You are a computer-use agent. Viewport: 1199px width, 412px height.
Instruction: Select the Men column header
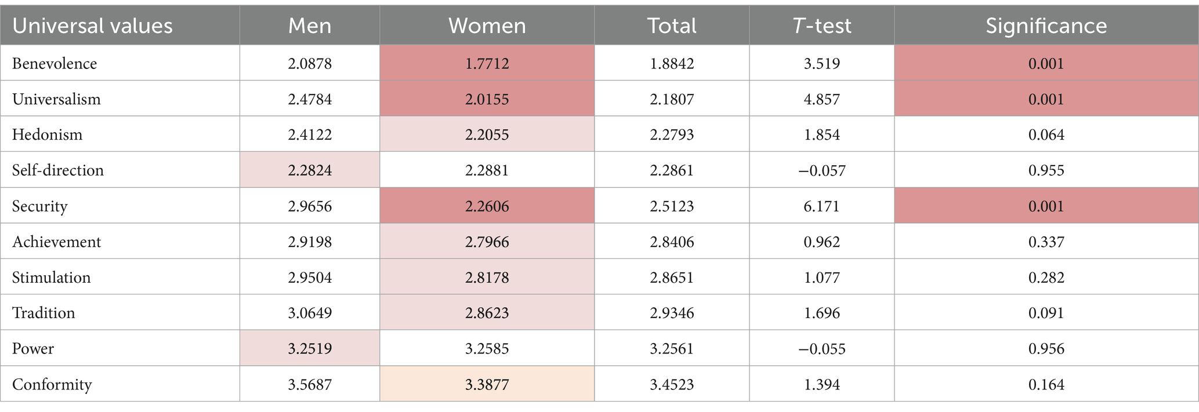(310, 26)
